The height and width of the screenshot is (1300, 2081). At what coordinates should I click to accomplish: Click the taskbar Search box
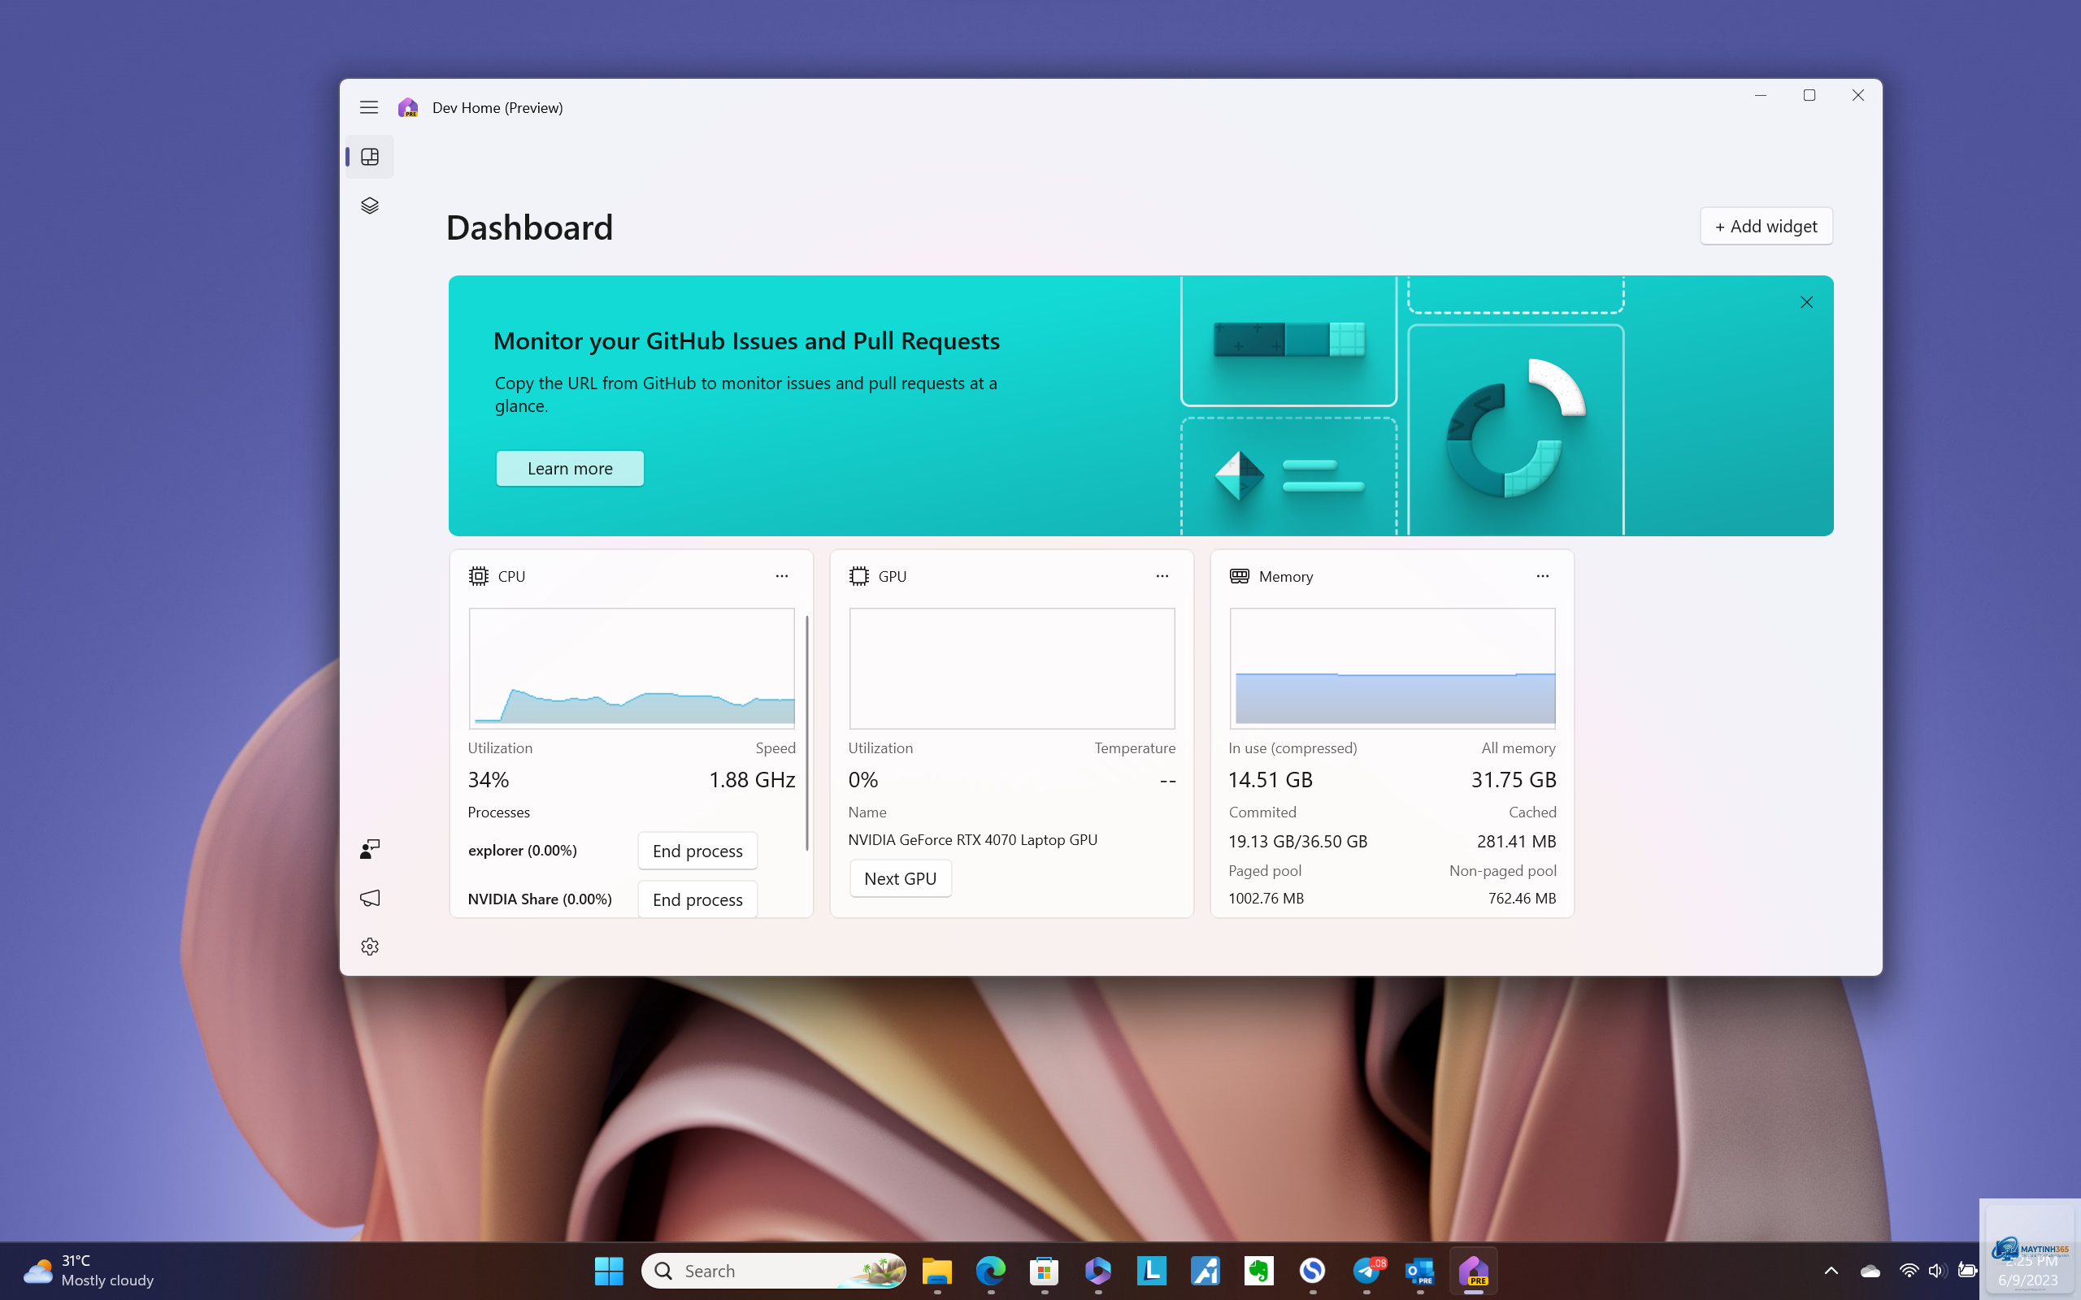774,1271
